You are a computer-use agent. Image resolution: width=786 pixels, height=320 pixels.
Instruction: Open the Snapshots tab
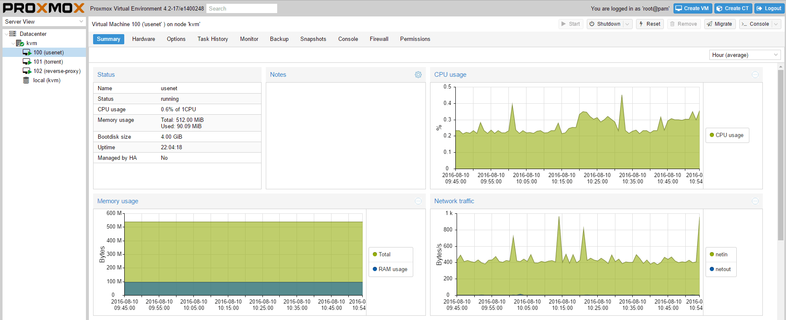coord(313,39)
